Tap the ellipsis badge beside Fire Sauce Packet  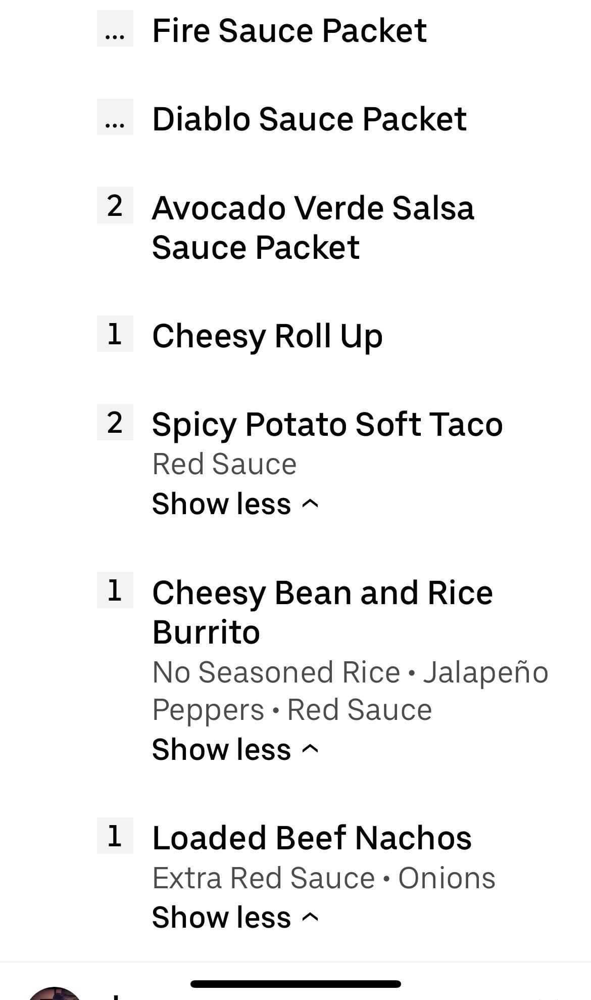tap(115, 29)
